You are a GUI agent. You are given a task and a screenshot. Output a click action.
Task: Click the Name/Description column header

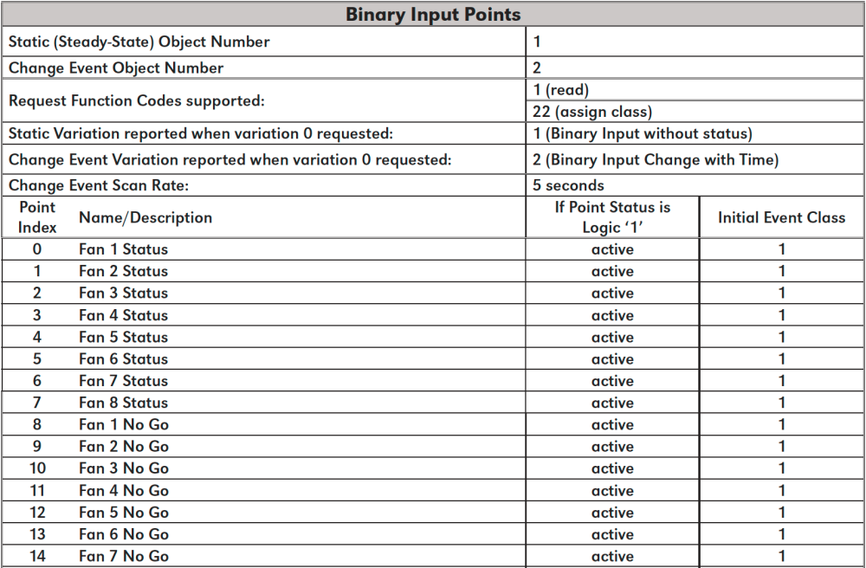145,217
